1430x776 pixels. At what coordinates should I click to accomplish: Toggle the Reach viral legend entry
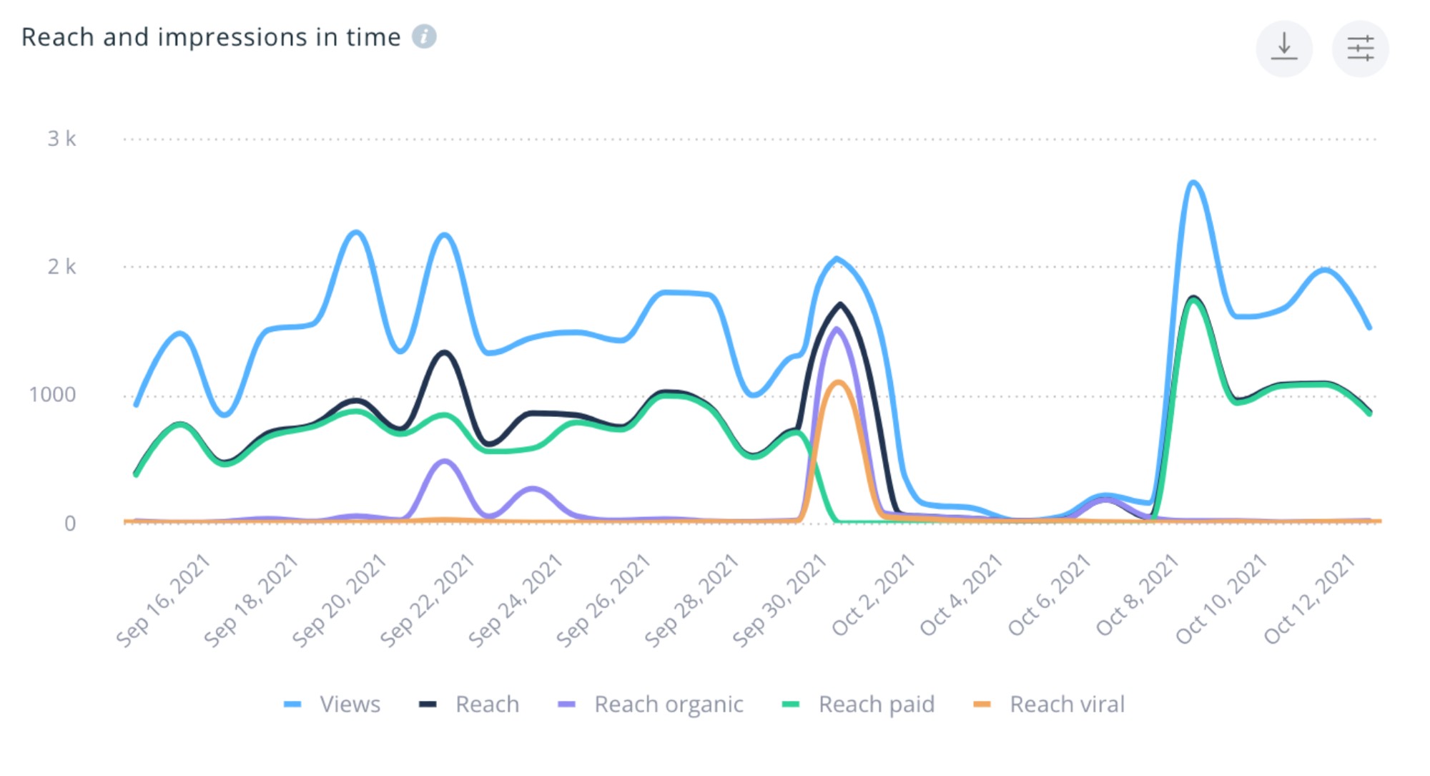click(x=1067, y=704)
